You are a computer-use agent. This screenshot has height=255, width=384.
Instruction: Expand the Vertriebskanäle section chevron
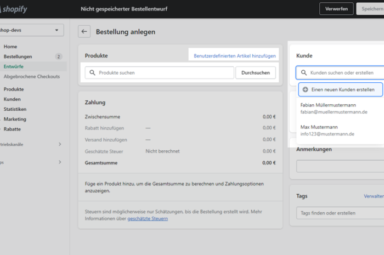(60, 144)
